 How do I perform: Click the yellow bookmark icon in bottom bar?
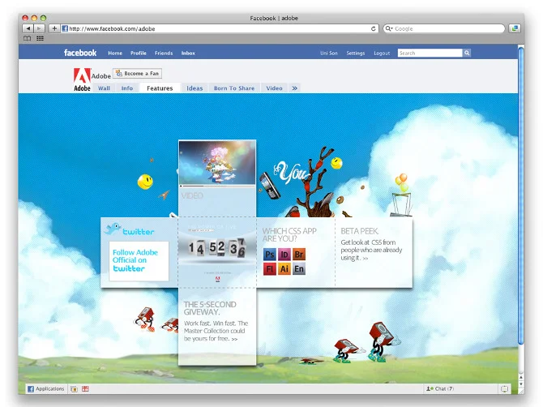click(x=74, y=389)
